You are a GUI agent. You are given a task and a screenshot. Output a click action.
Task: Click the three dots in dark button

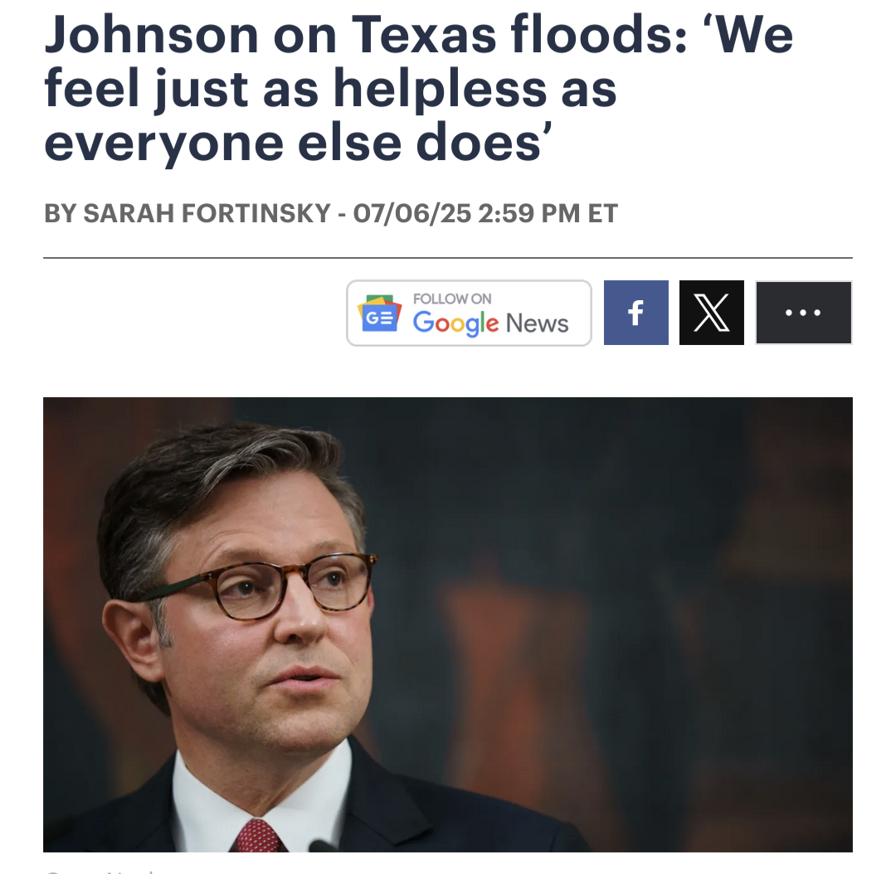803,313
